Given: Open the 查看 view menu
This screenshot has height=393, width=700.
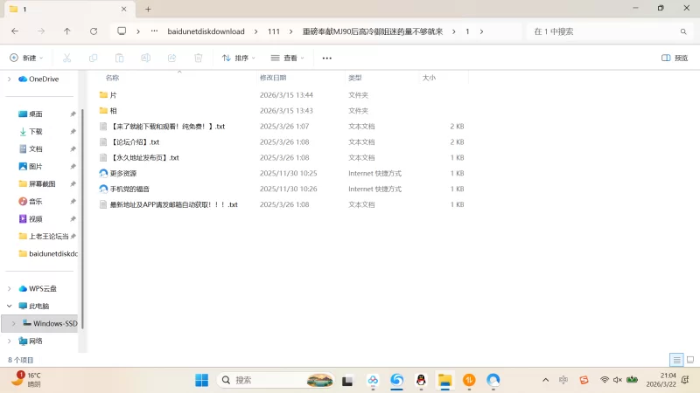Looking at the screenshot, I should click(289, 58).
